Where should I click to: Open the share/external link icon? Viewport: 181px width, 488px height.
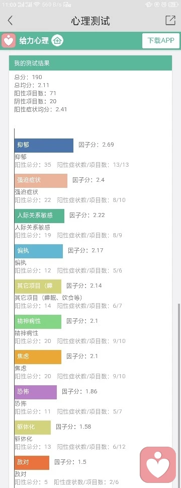170,20
